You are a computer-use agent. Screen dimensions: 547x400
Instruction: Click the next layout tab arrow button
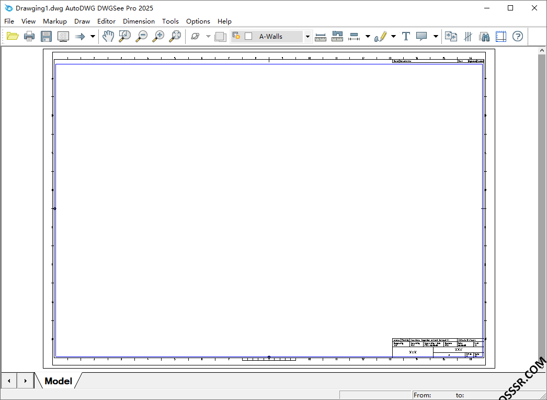coord(25,381)
